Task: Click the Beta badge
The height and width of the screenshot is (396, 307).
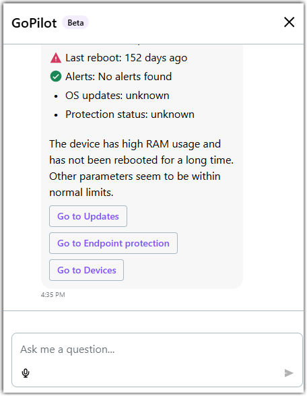Action: pos(75,23)
